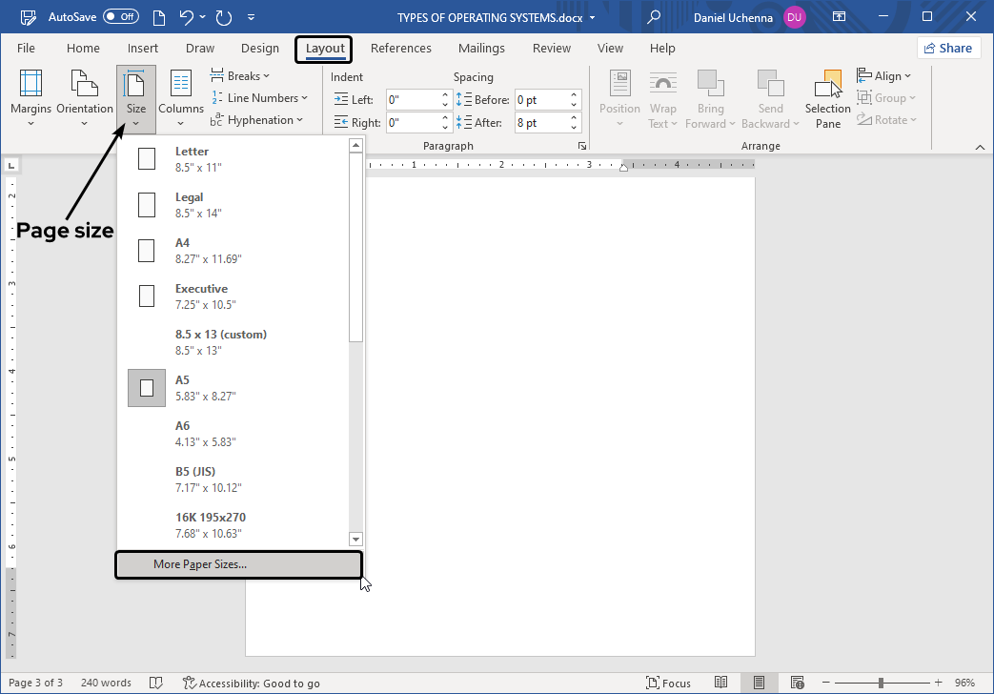The height and width of the screenshot is (694, 994).
Task: Click the Accessibility checker in status bar
Action: 252,683
